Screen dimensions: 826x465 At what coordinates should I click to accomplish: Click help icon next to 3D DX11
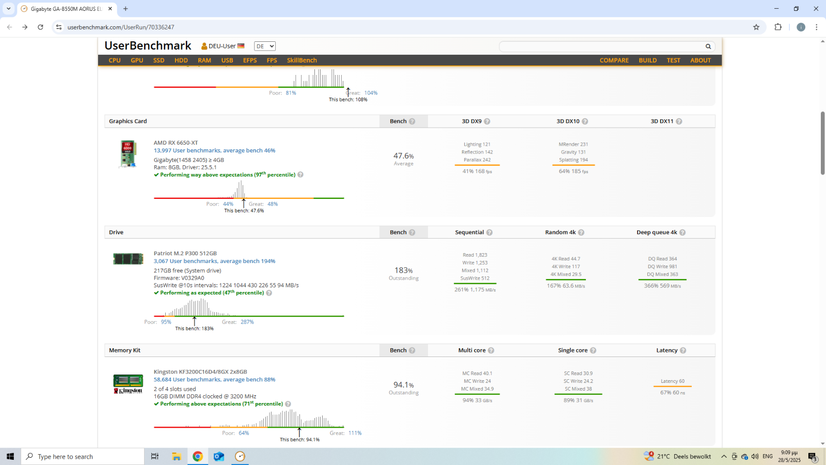tap(679, 121)
